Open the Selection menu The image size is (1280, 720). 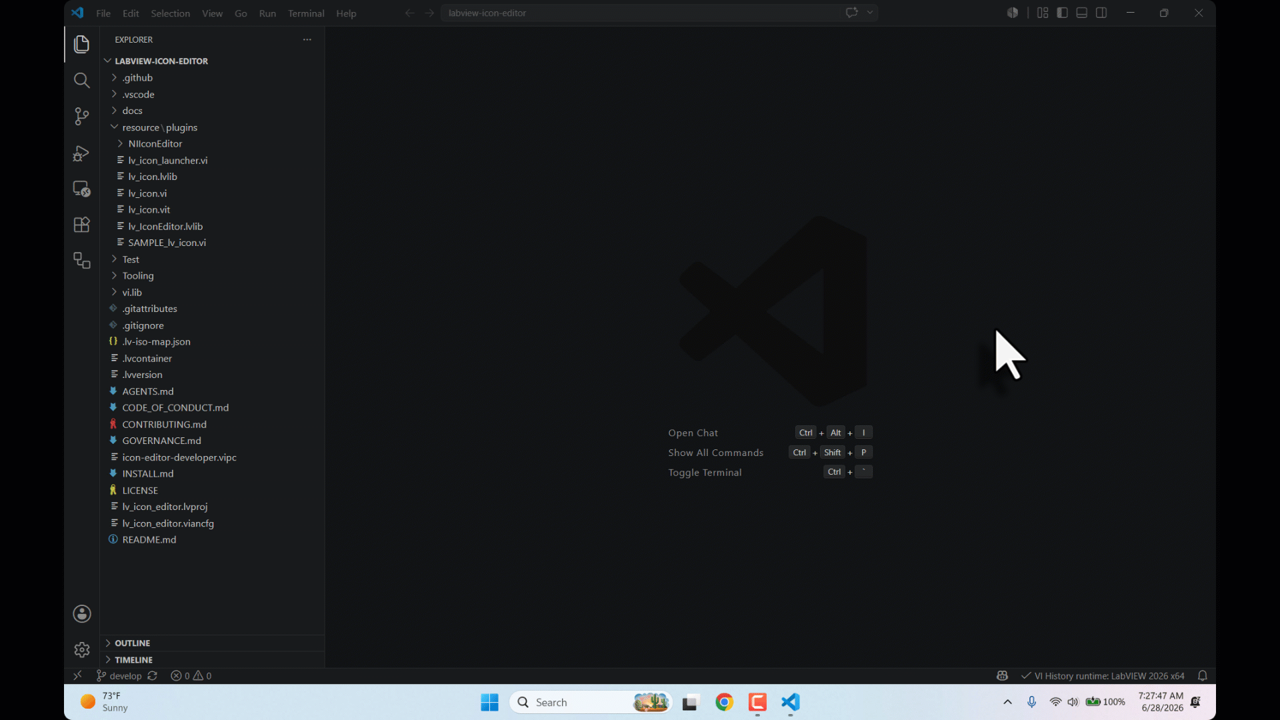click(170, 13)
